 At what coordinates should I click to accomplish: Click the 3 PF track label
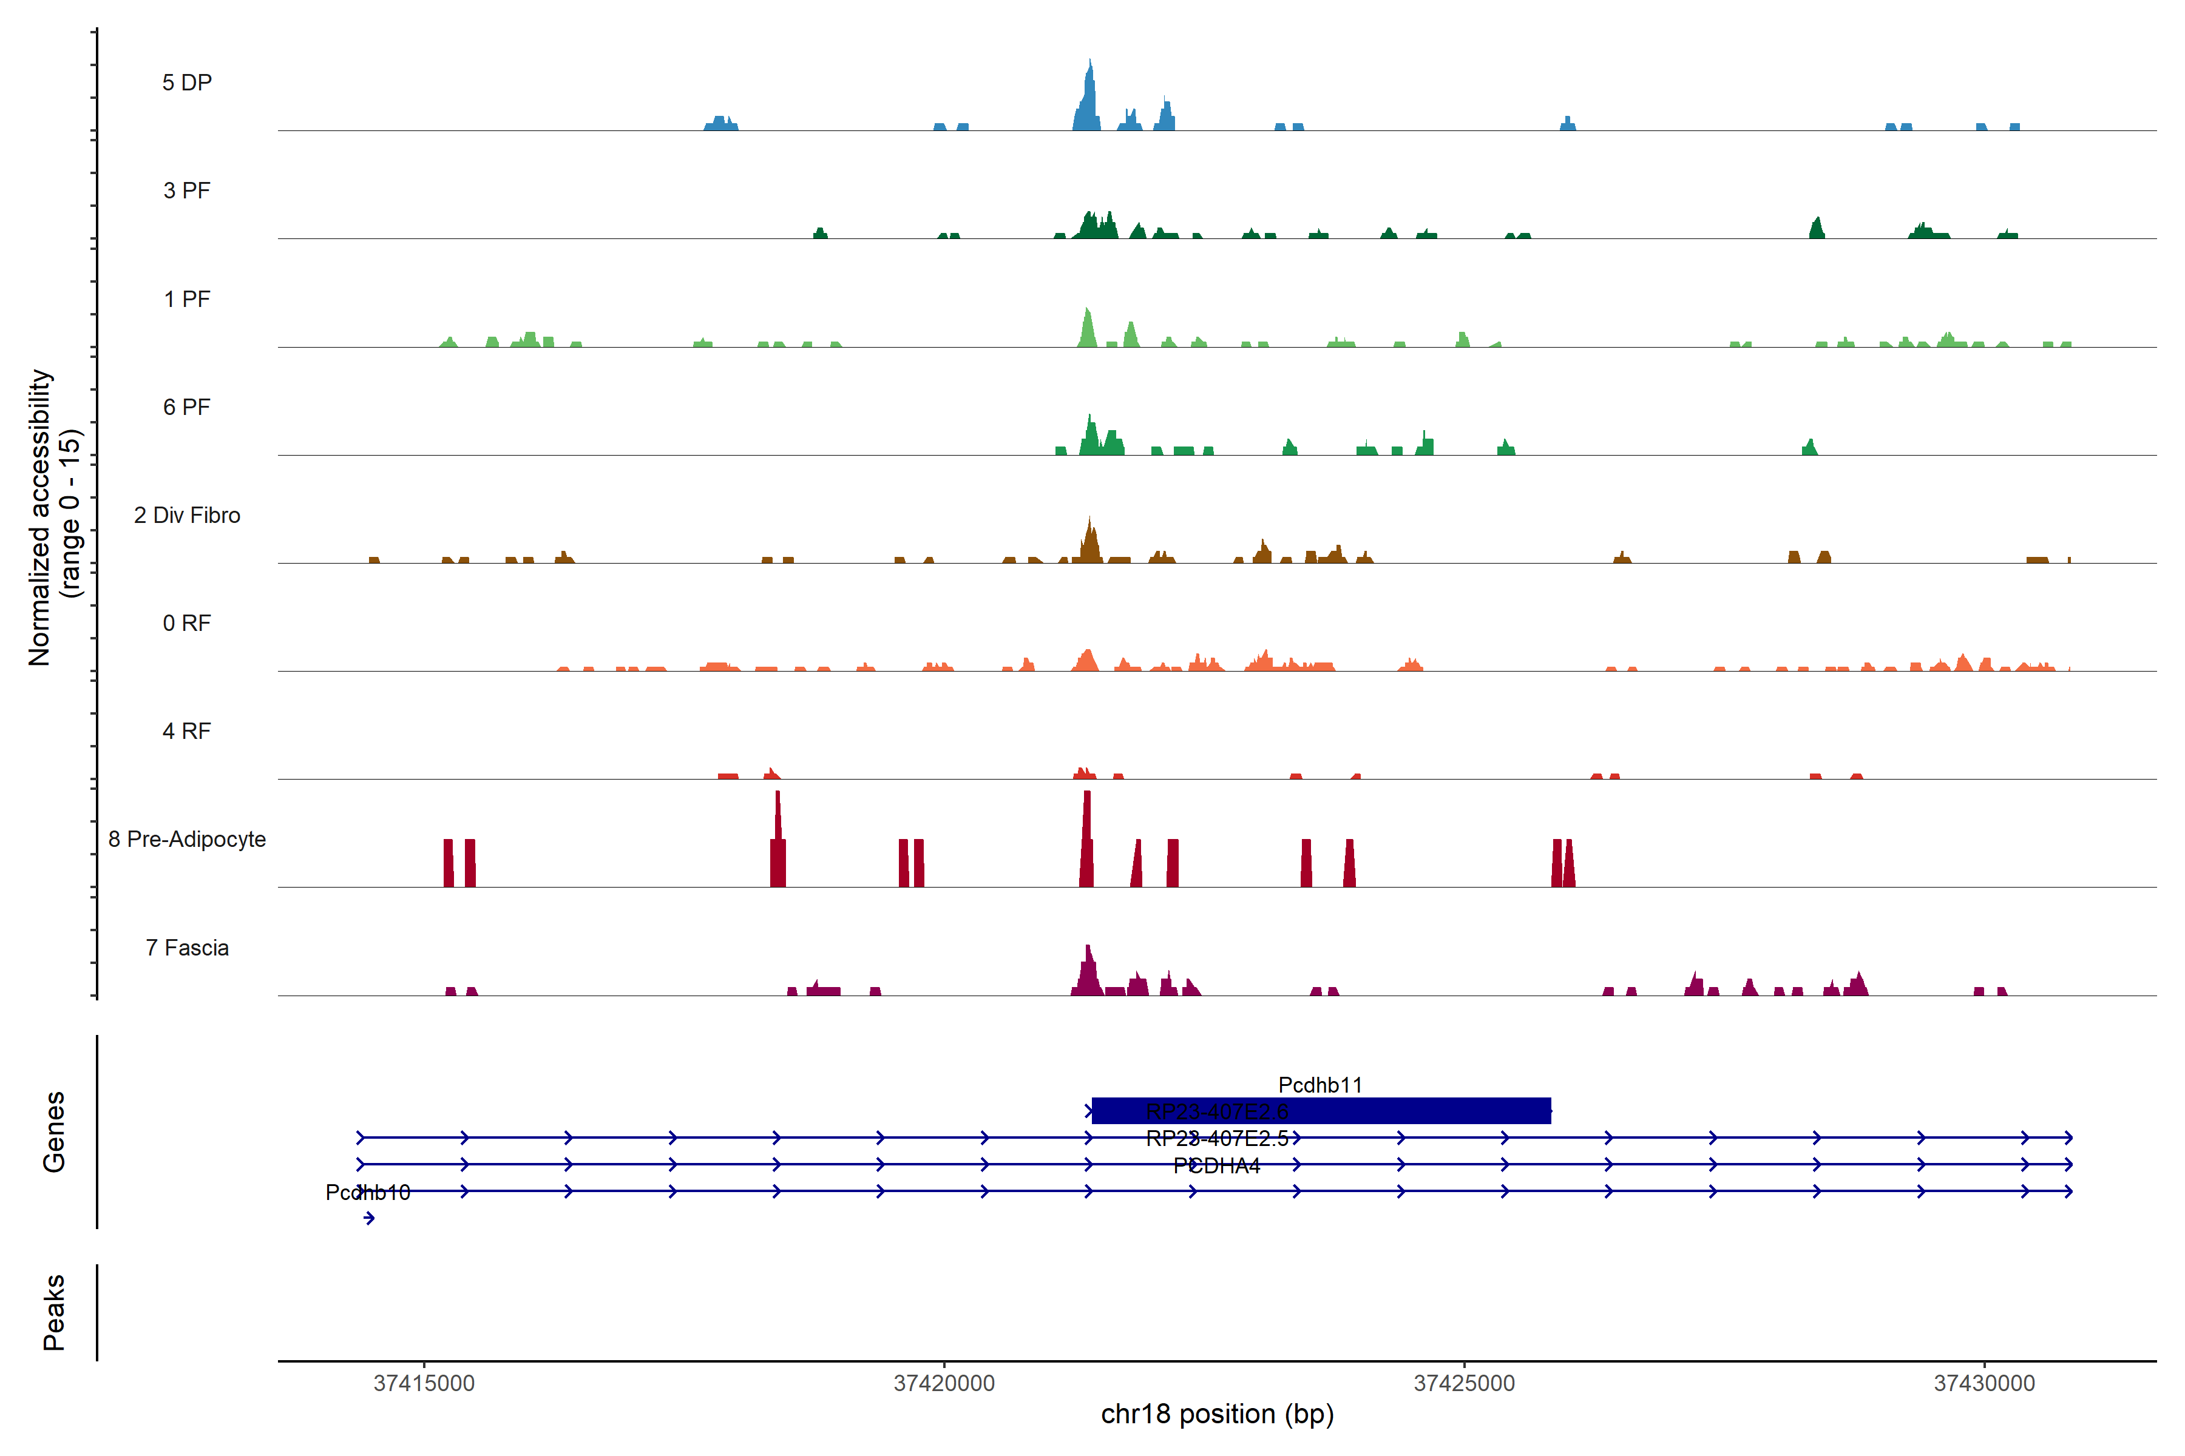coord(187,191)
